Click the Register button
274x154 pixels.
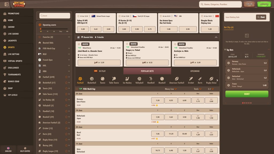[x=264, y=4]
